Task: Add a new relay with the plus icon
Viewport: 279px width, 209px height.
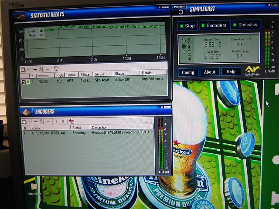Action: pyautogui.click(x=35, y=69)
